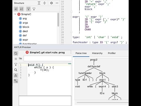
Task: Click the magnifier search icon in ANTLR Preview
Action: click(16, 70)
